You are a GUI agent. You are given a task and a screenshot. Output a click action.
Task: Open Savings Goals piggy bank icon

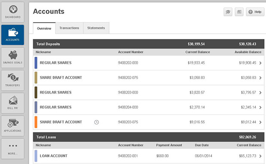tap(13, 58)
